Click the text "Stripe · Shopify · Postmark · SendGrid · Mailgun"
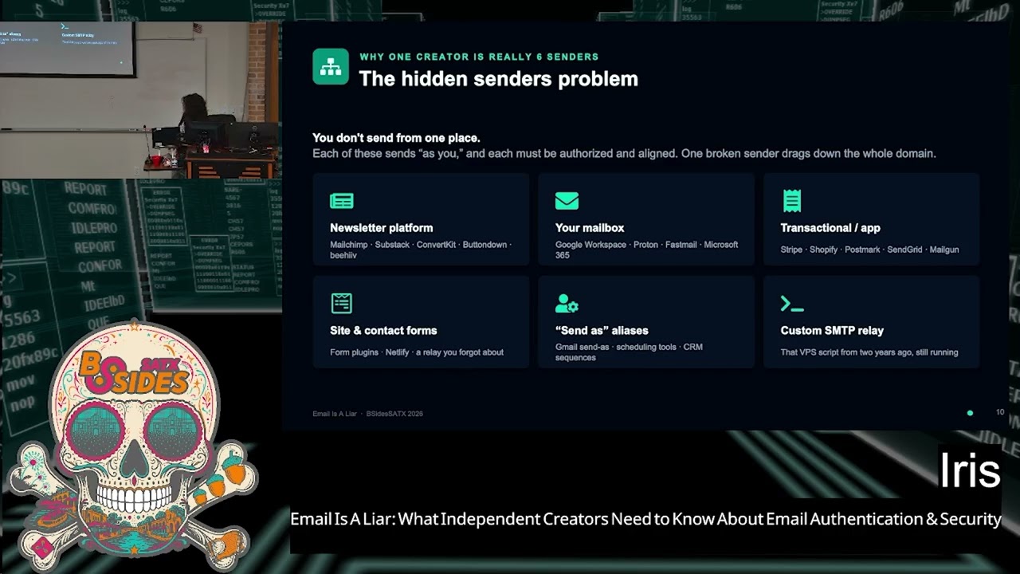Viewport: 1020px width, 574px height. click(869, 250)
